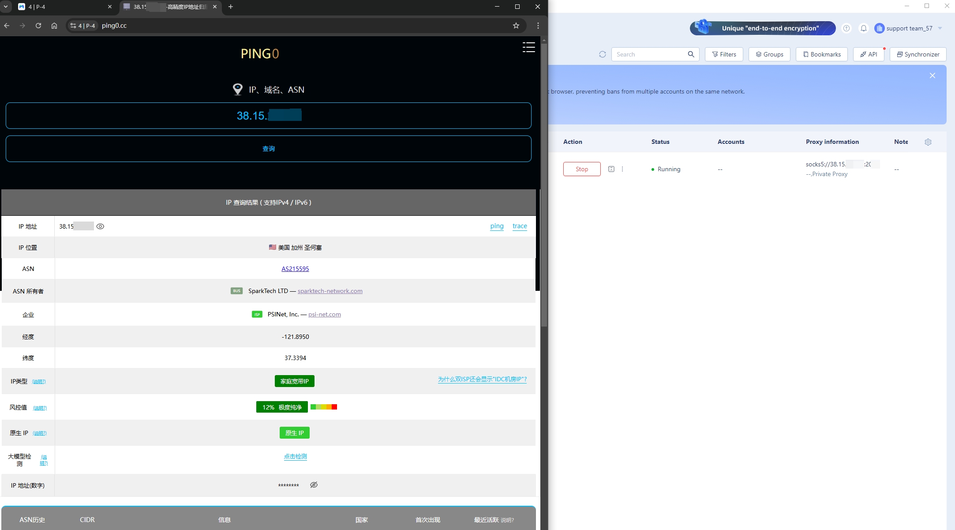Viewport: 955px width, 530px height.
Task: Expand support team_57 account dropdown
Action: [x=940, y=28]
